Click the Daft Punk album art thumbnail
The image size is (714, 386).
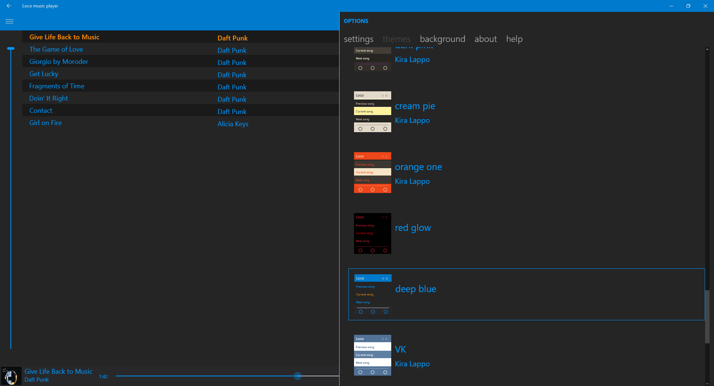(11, 375)
